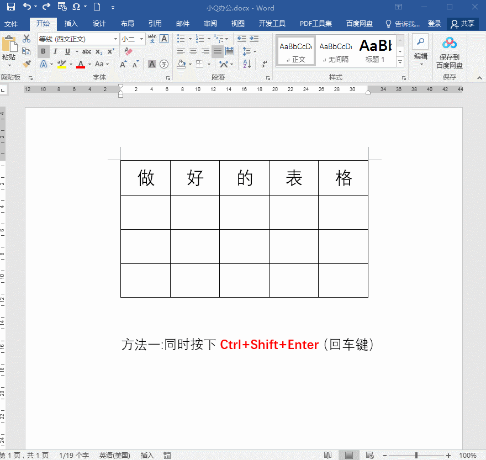486x460 pixels.
Task: Apply the 无间隔 style
Action: 336,51
